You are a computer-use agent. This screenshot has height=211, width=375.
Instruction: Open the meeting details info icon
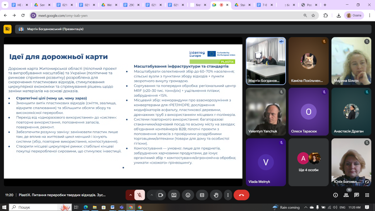click(336, 195)
